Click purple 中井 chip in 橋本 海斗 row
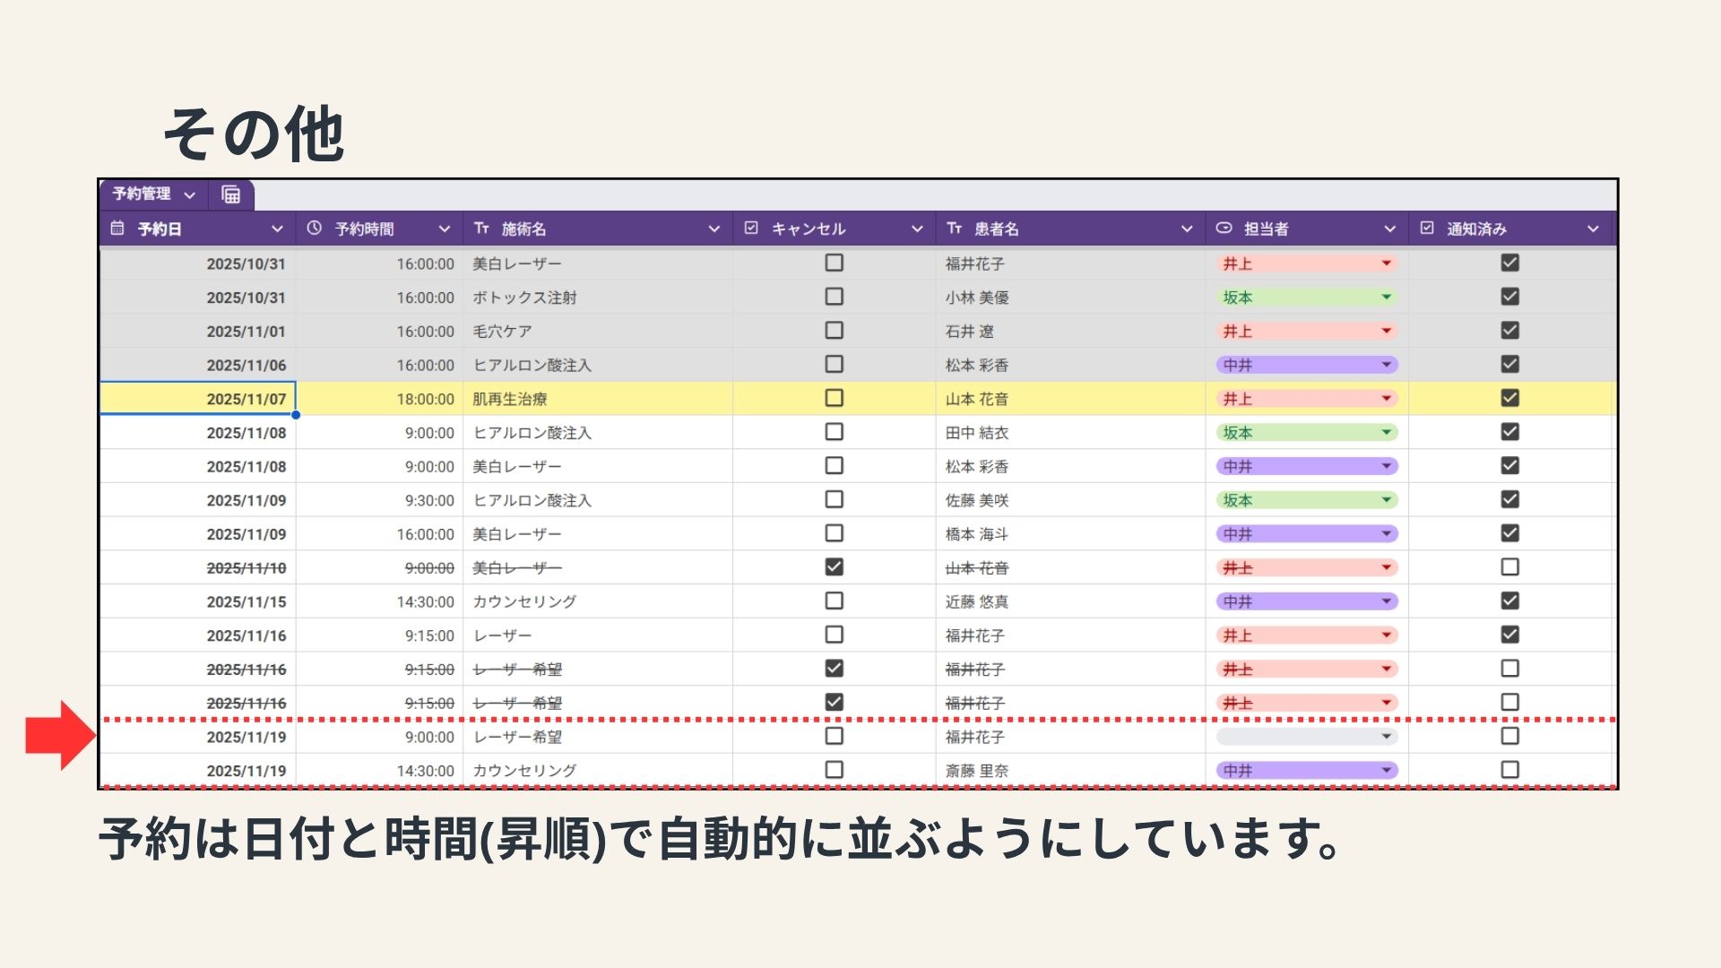 pos(1305,534)
